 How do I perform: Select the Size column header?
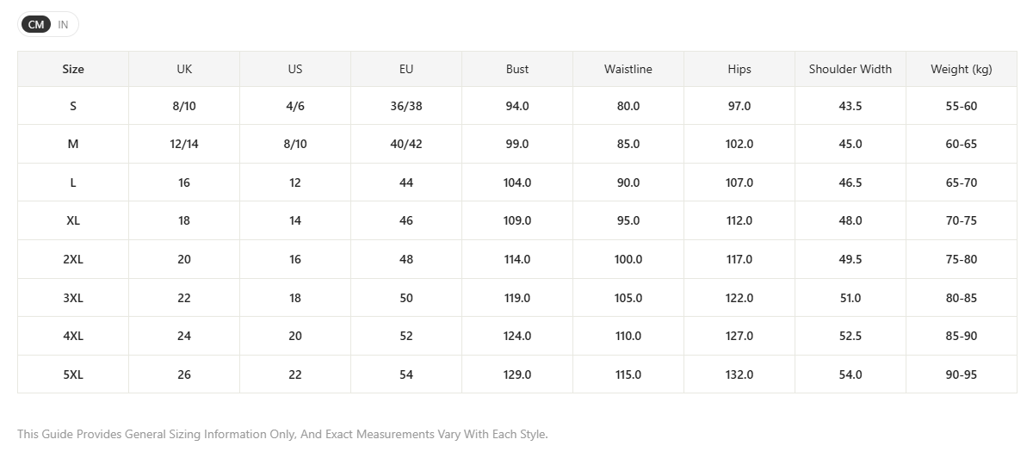[x=73, y=69]
